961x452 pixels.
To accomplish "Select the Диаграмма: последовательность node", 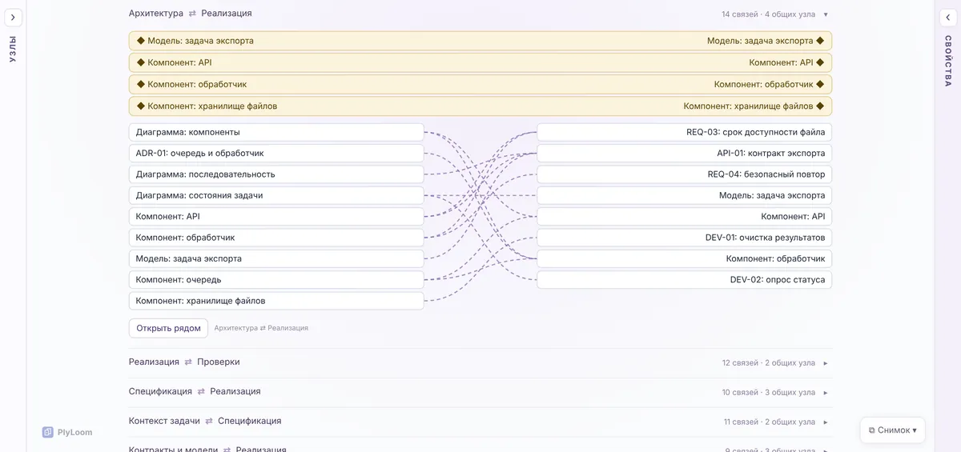I will pyautogui.click(x=276, y=174).
